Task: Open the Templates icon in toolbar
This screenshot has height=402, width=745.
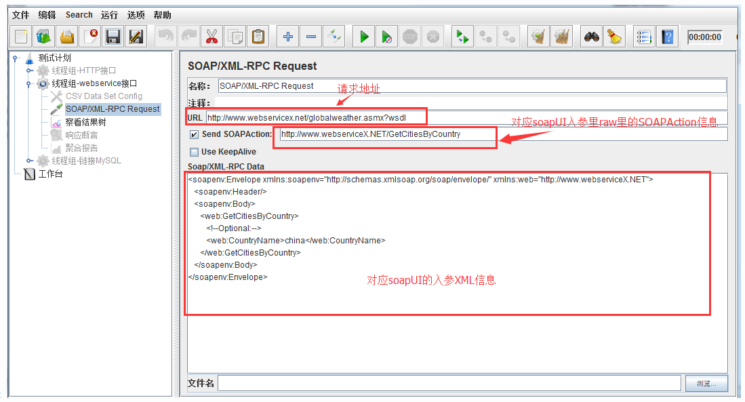Action: (43, 37)
